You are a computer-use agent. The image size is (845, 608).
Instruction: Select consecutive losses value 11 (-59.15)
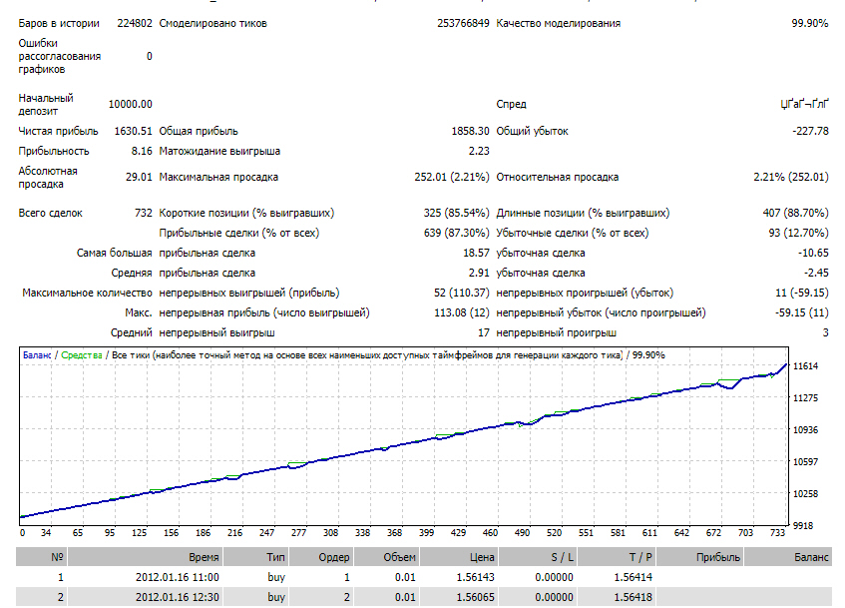(x=801, y=293)
